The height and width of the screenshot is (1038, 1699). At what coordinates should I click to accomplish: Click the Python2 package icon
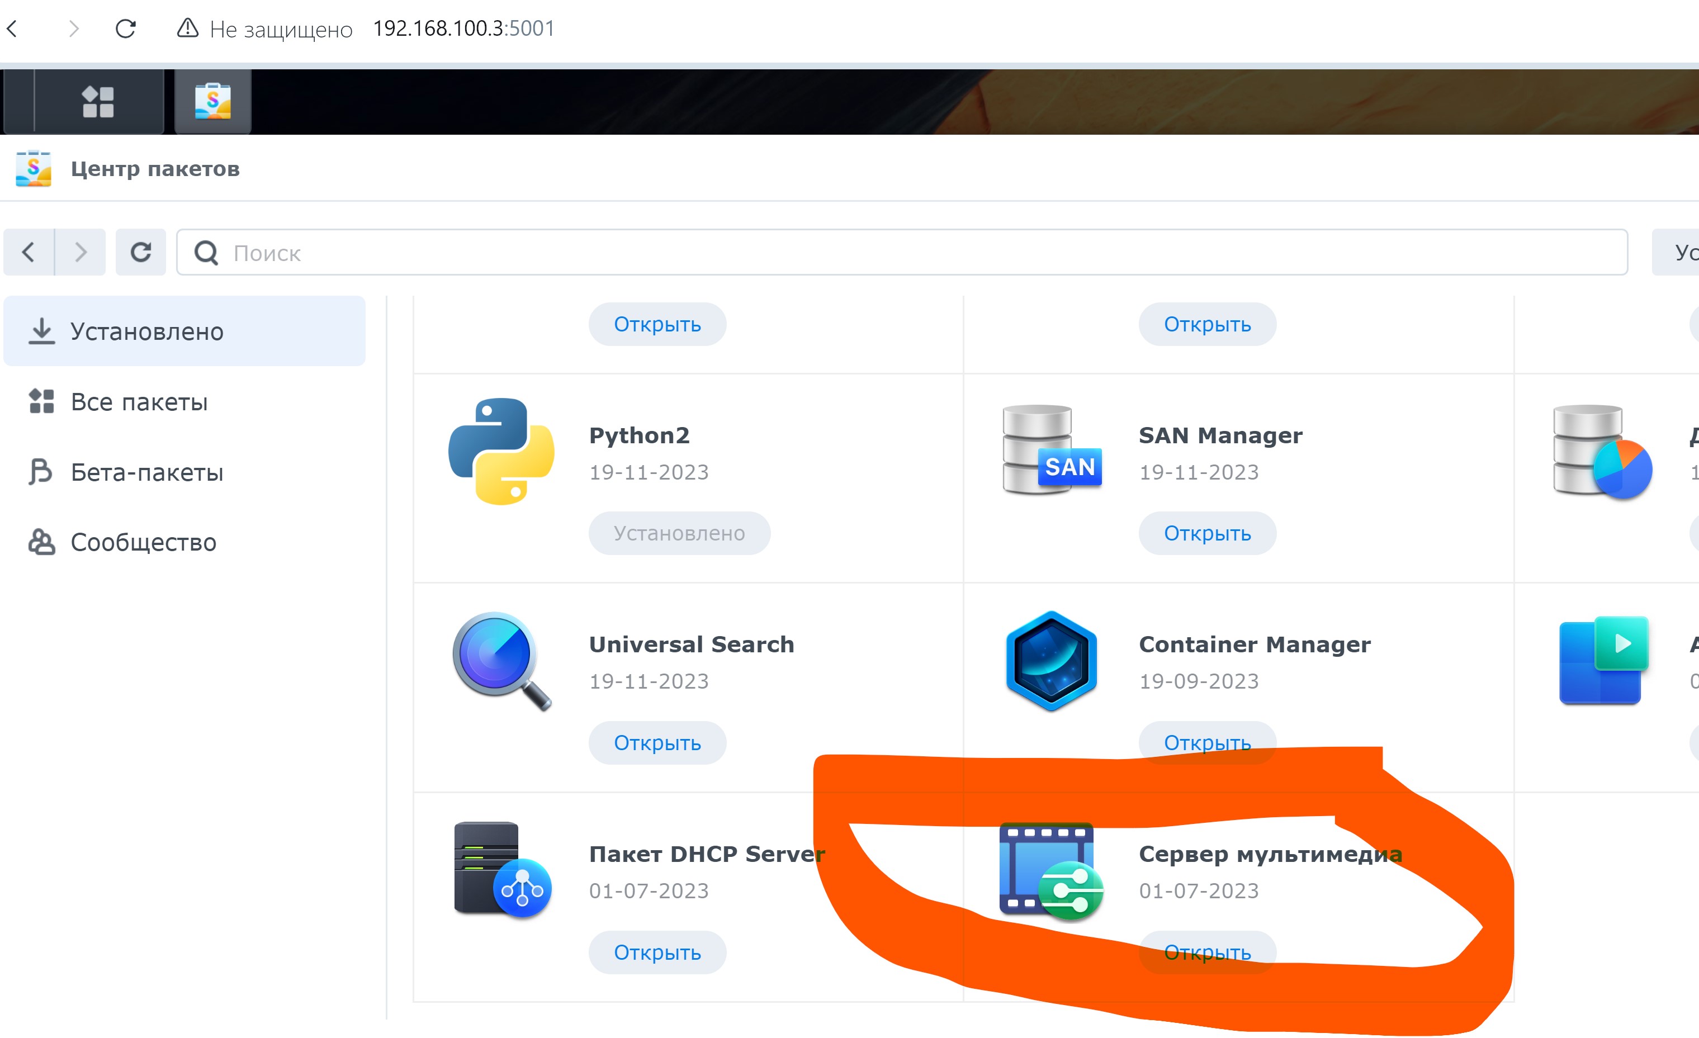501,452
